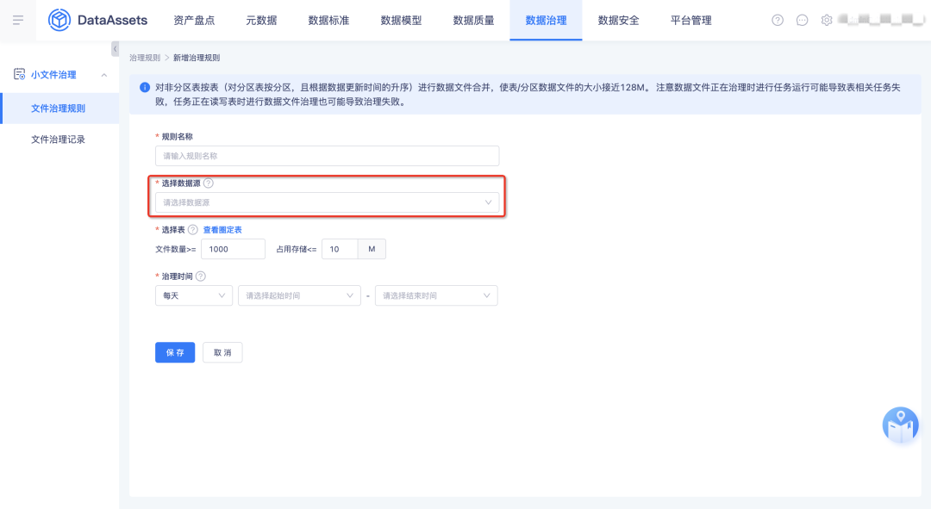The height and width of the screenshot is (509, 931).
Task: Open the 数据安全 tab
Action: coord(618,20)
